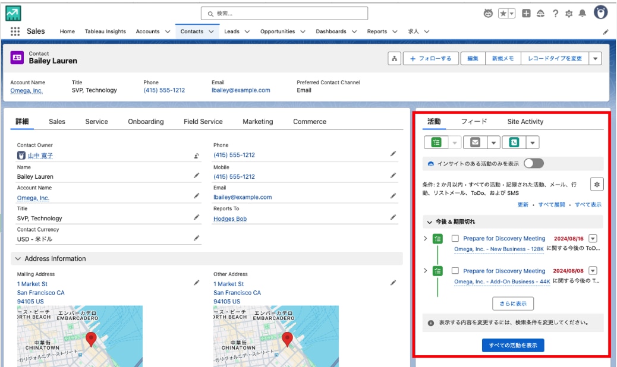Viewport: 617px width, 367px height.
Task: Edit the Title field pencil icon
Action: tap(196, 217)
